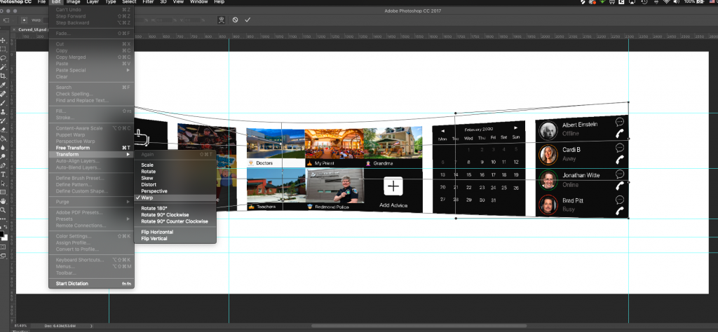Select the History Brush tool
The width and height of the screenshot is (718, 332).
4,120
